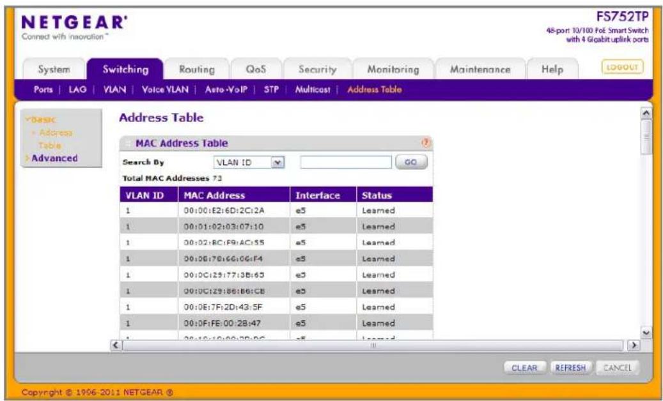Expand the Advanced section in sidebar

coord(52,158)
